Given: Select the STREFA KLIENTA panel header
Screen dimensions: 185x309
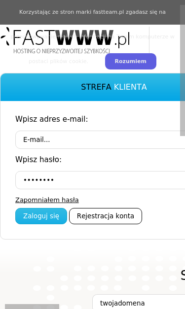Looking at the screenshot, I should [93, 87].
